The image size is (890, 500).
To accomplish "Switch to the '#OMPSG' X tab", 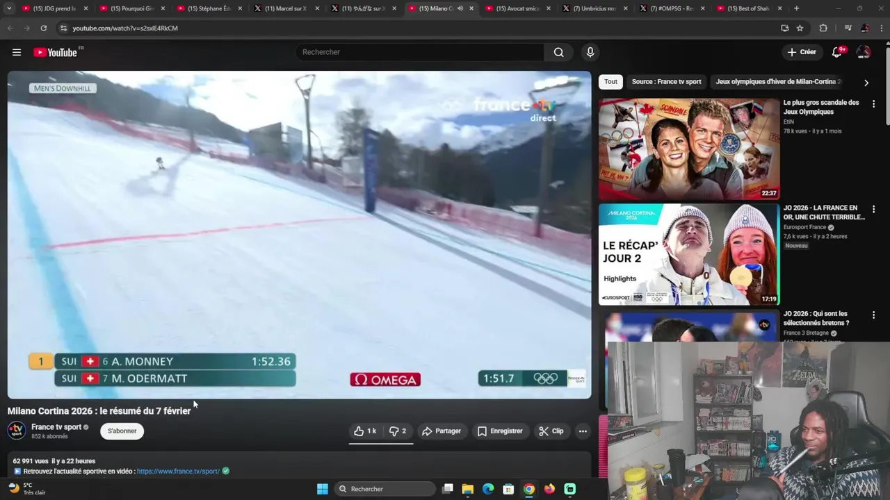I will tap(672, 8).
